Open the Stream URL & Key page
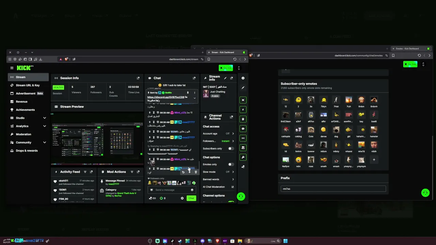This screenshot has width=436, height=245. point(28,85)
